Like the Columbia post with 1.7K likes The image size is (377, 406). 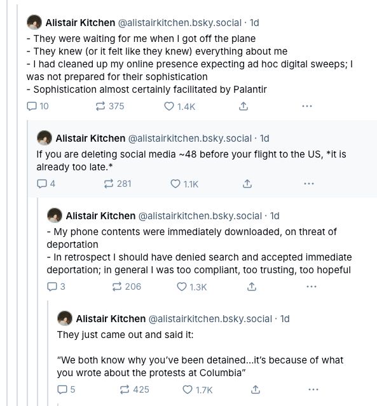pos(198,390)
